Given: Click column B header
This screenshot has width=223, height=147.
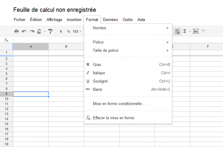Looking at the screenshot, I should (x=66, y=46).
